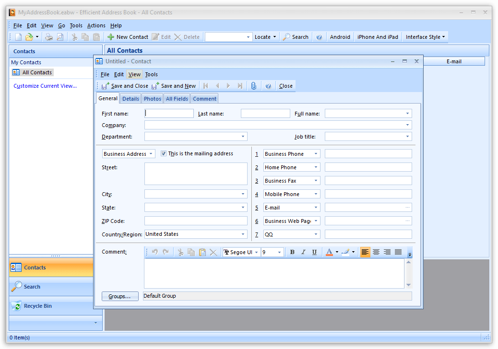The image size is (498, 349).
Task: Uncheck 'This is the mailing address'
Action: tap(164, 153)
